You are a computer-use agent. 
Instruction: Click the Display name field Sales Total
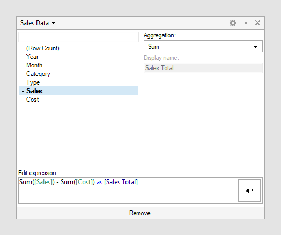click(203, 68)
